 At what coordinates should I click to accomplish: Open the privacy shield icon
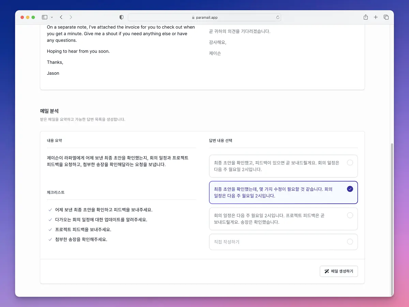coord(121,17)
